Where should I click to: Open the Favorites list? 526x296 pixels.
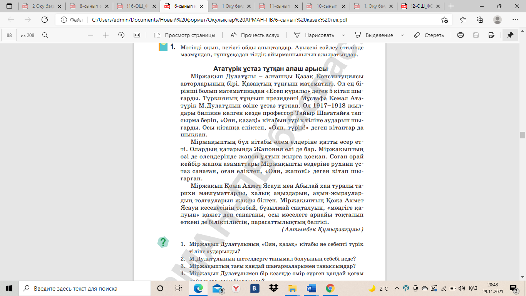point(462,20)
